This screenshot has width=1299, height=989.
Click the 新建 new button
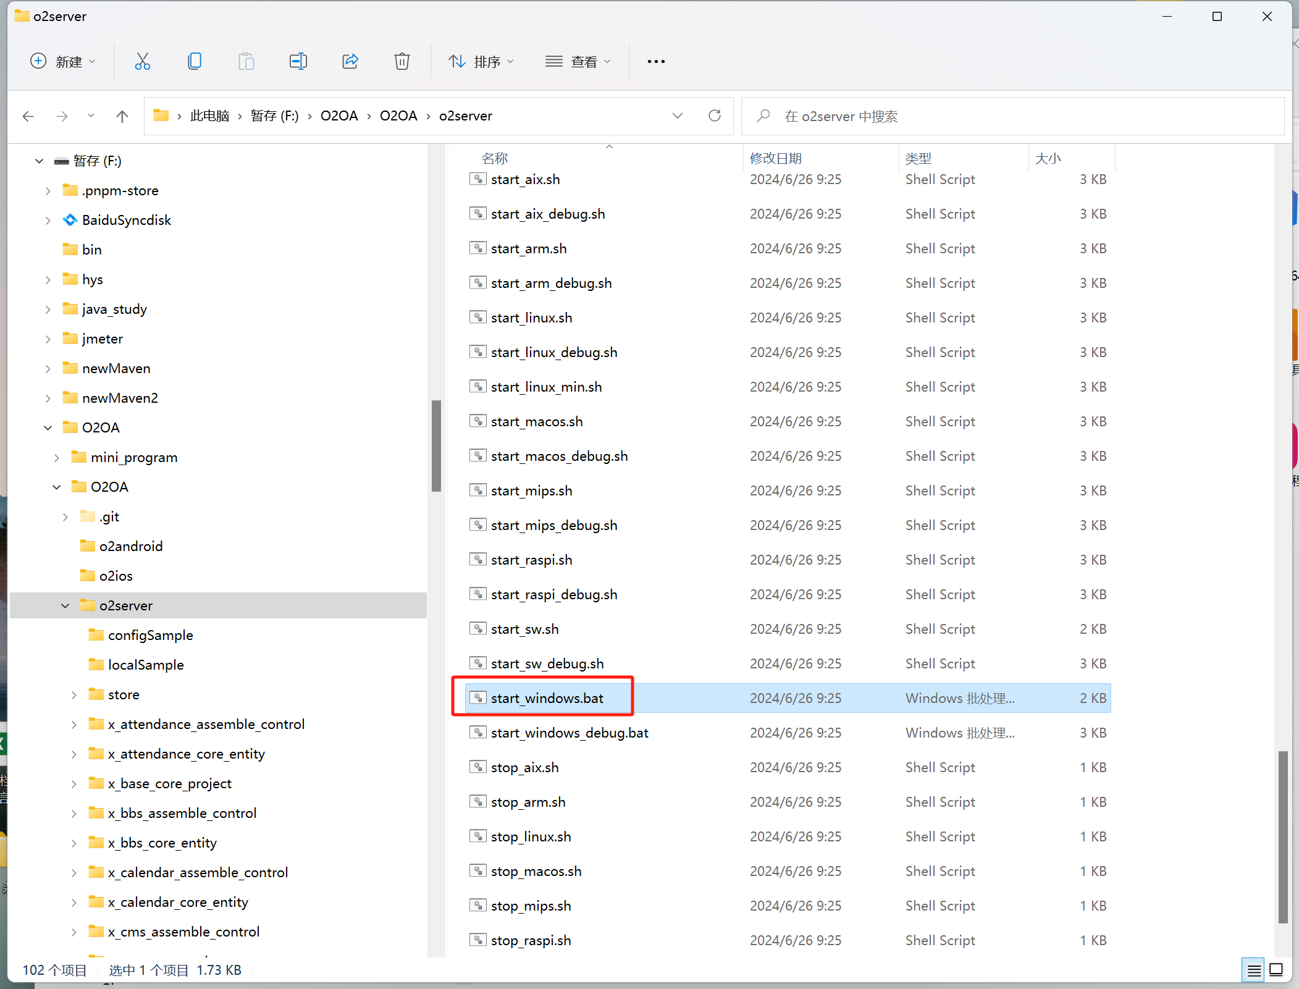[x=63, y=61]
